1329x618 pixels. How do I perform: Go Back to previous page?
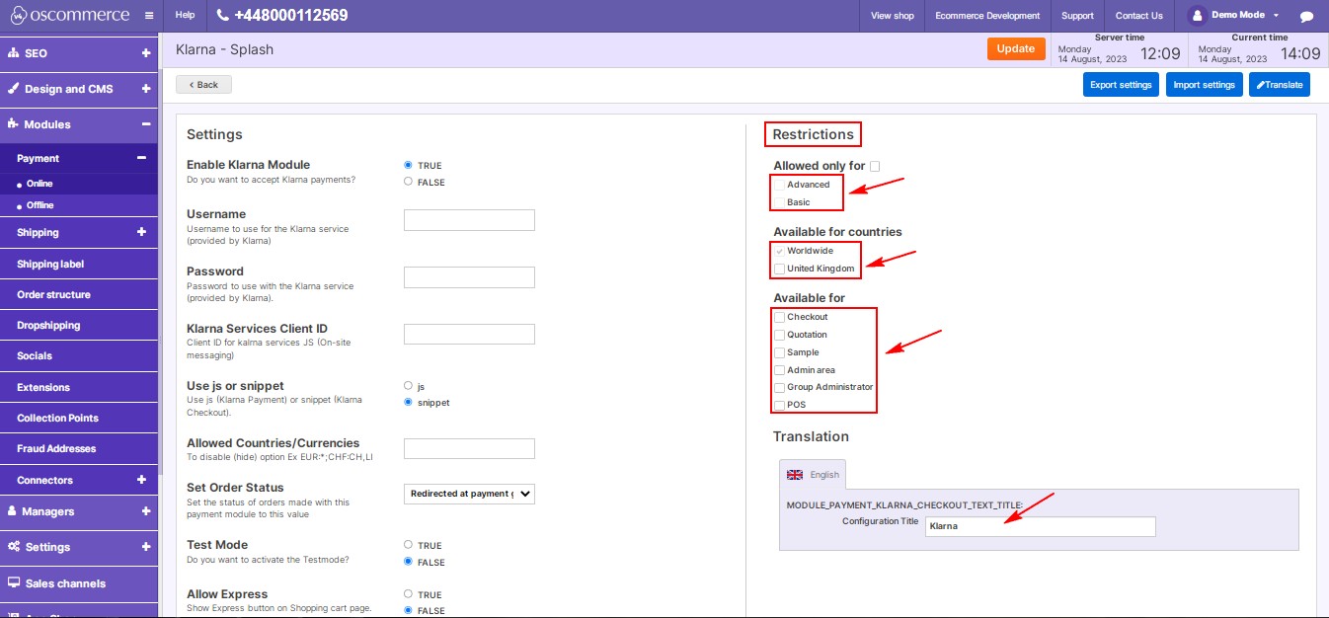[x=203, y=85]
